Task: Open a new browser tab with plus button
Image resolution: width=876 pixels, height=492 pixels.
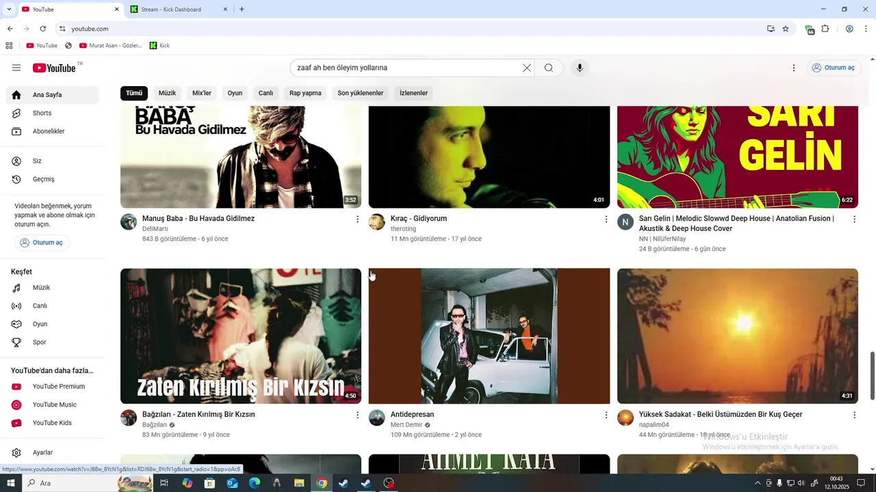Action: (x=242, y=9)
